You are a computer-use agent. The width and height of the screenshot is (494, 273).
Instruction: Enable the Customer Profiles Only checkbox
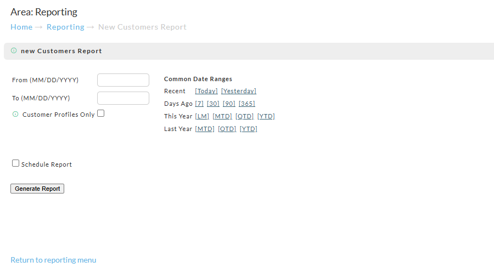pos(101,113)
